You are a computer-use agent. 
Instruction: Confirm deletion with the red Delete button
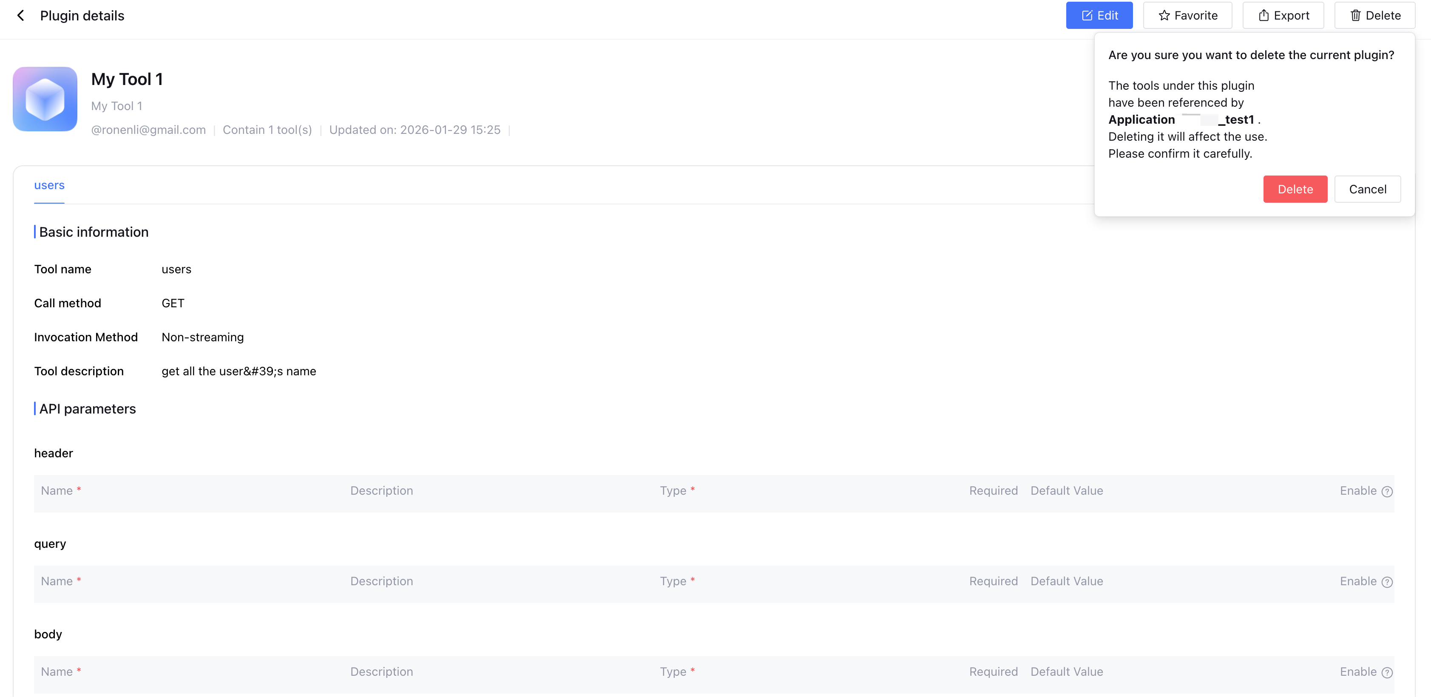pyautogui.click(x=1295, y=190)
